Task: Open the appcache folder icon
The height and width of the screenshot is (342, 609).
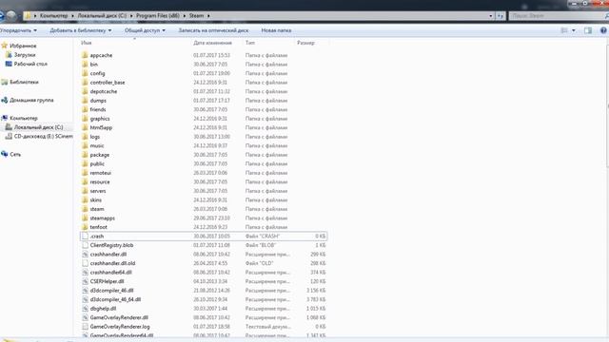Action: pos(85,55)
